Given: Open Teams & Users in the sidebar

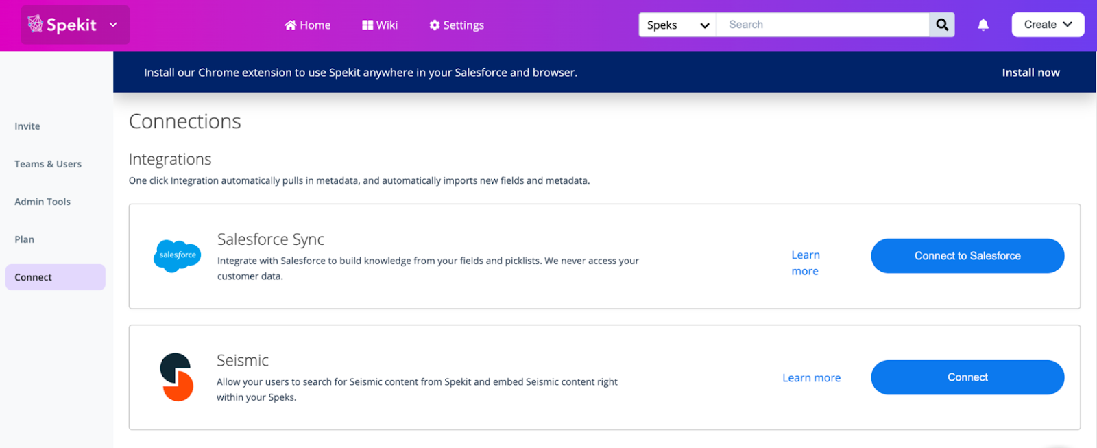Looking at the screenshot, I should [48, 164].
